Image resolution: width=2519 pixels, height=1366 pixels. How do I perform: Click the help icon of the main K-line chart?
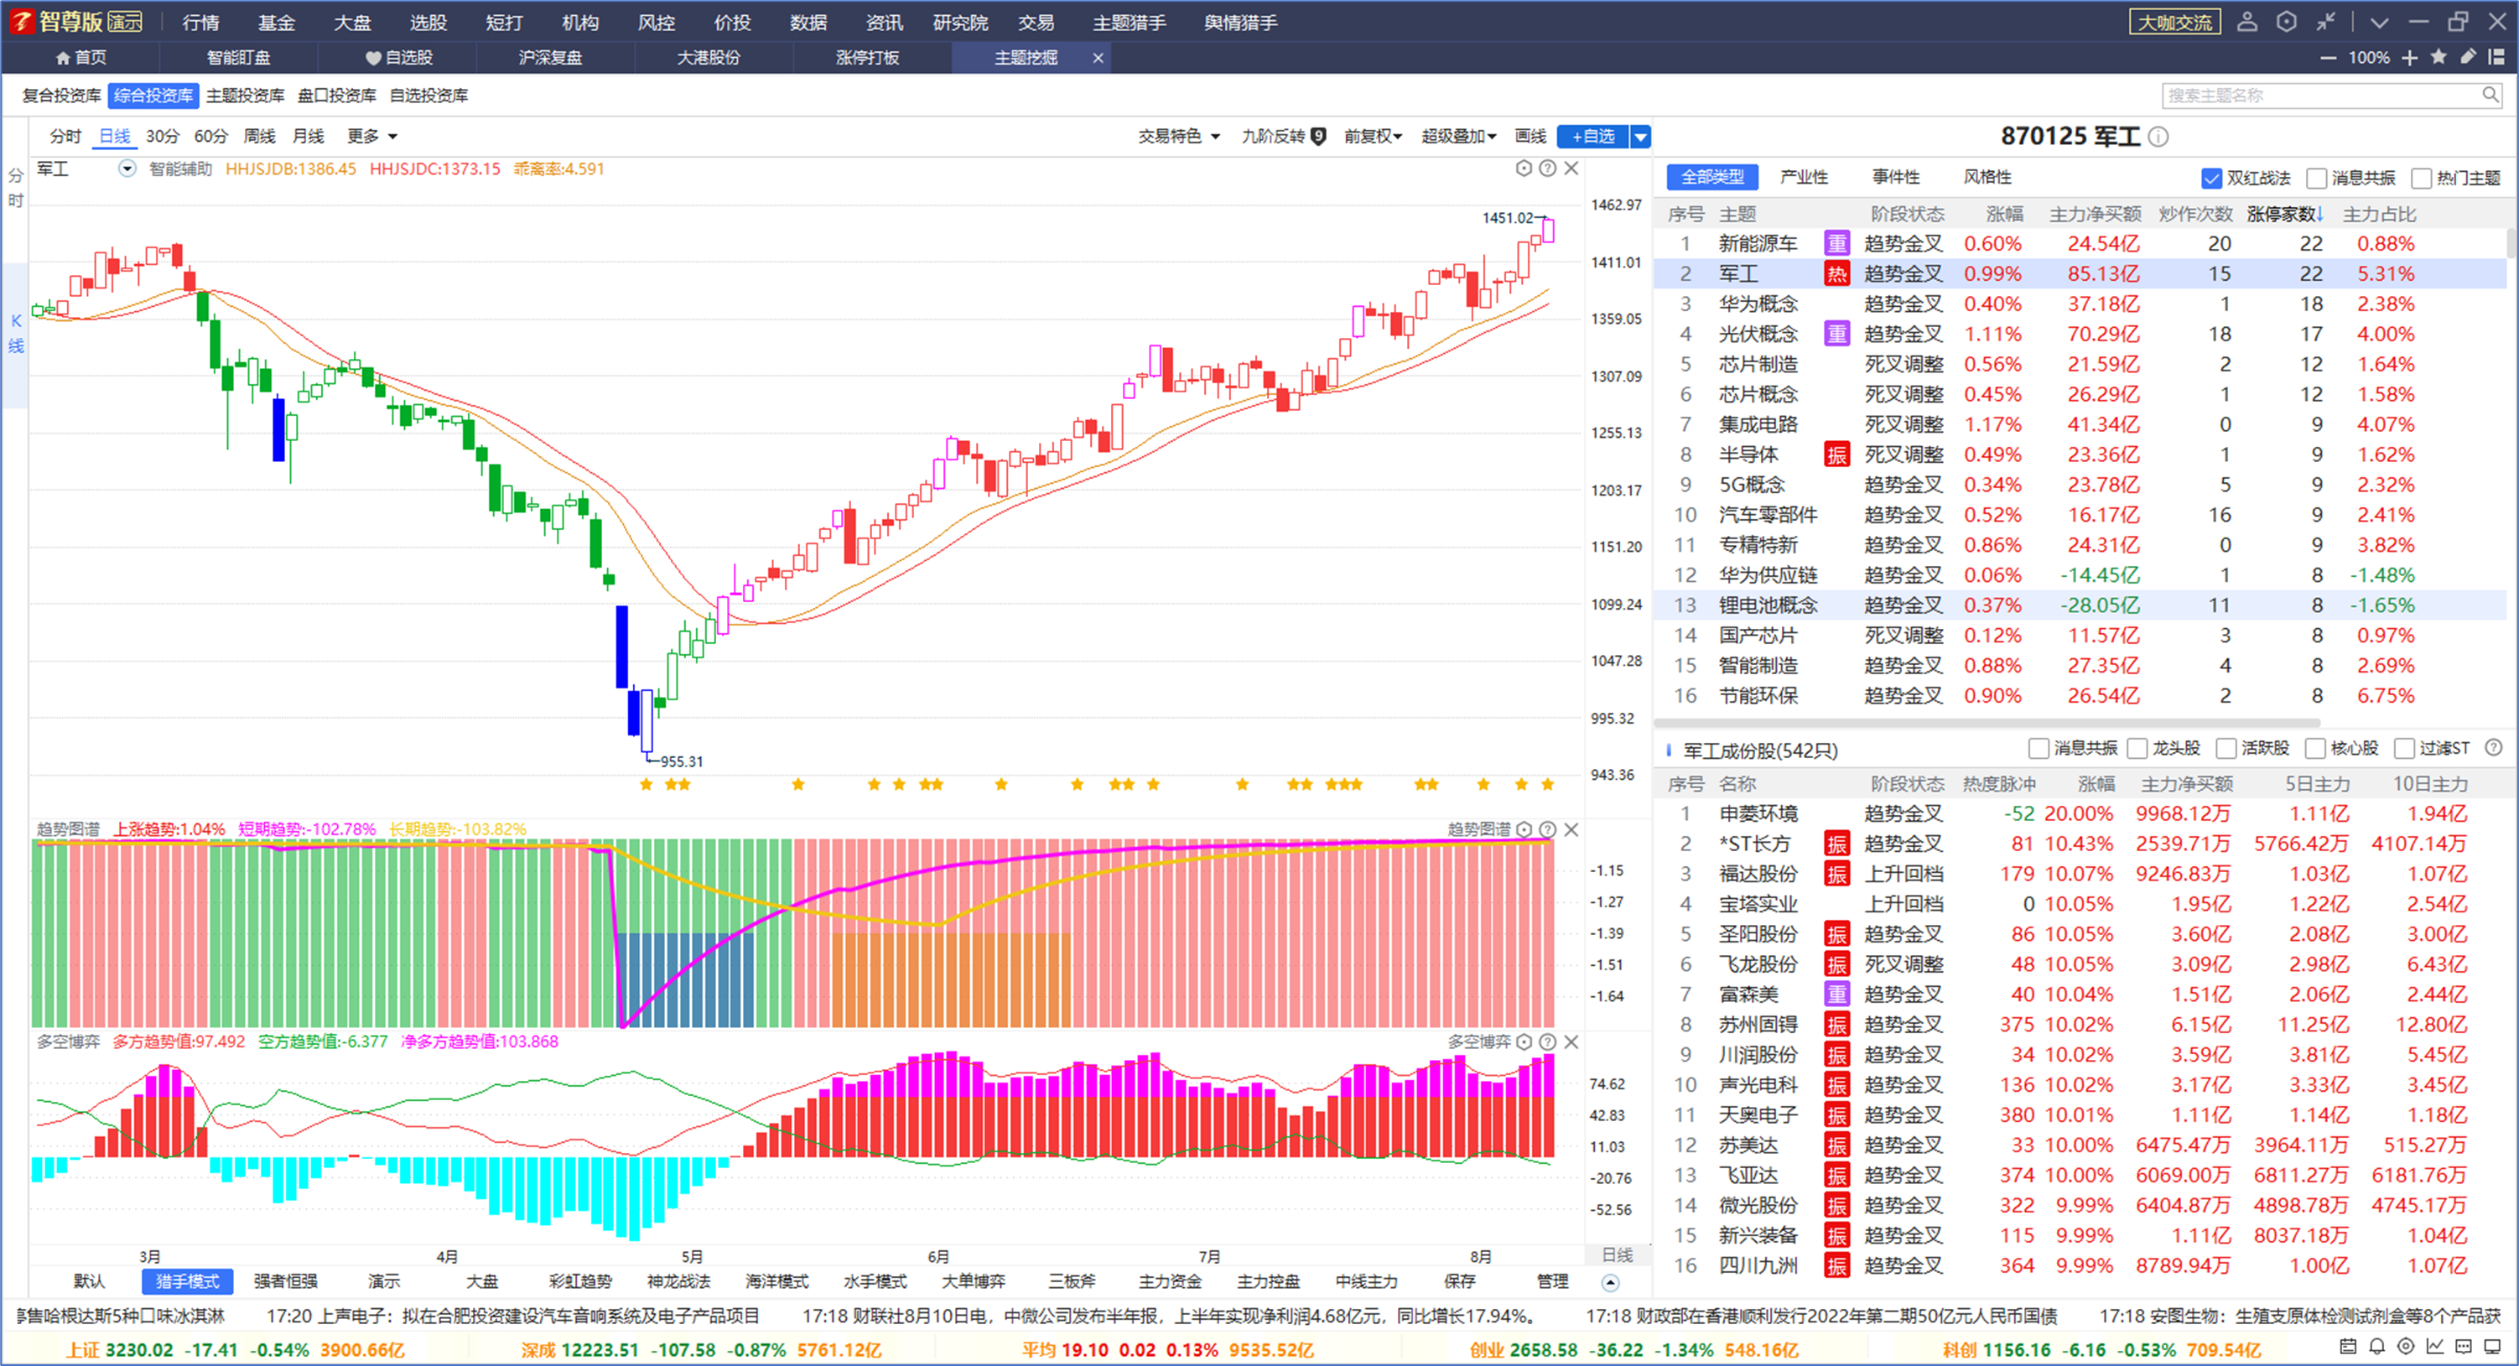[1547, 169]
